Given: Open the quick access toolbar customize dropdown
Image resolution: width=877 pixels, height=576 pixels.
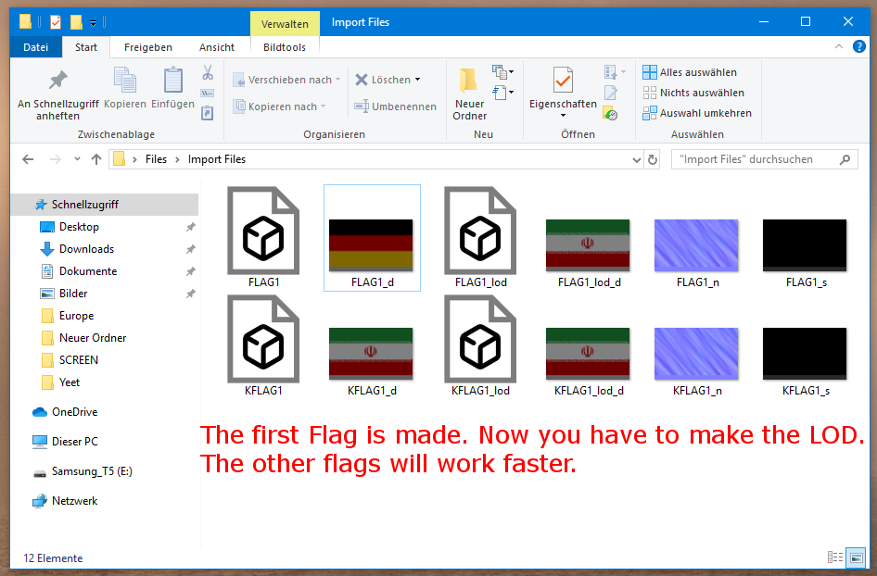Looking at the screenshot, I should (94, 23).
